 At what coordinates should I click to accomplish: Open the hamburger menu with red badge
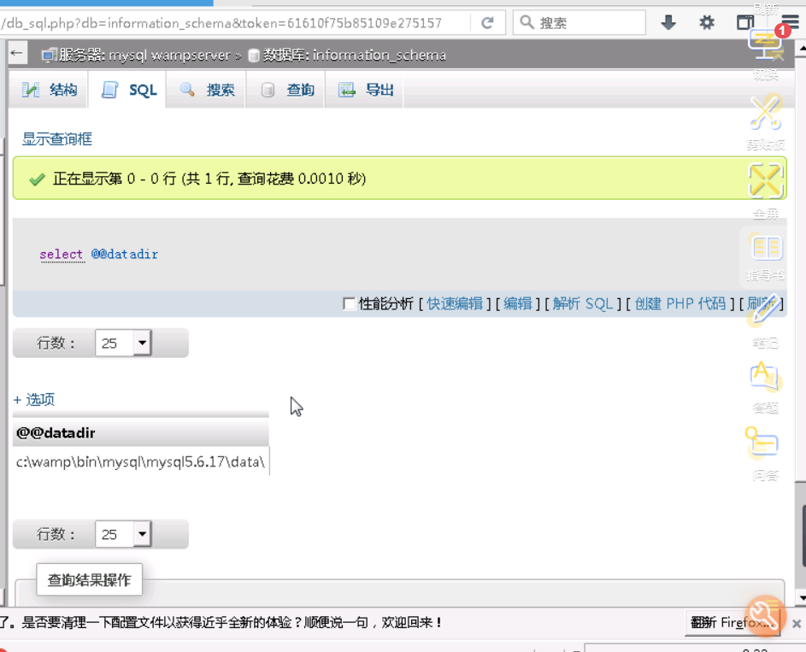coord(790,22)
